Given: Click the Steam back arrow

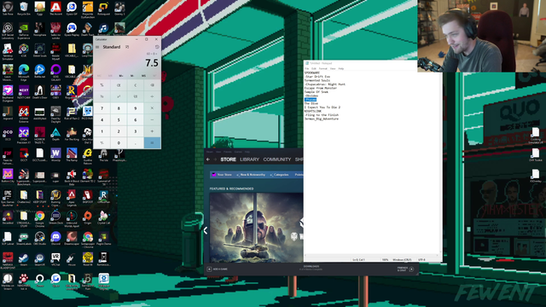Looking at the screenshot, I should click(208, 159).
